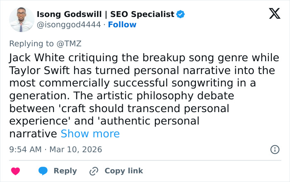Open the info icon beside the timestamp
This screenshot has width=290, height=182.
click(x=275, y=150)
